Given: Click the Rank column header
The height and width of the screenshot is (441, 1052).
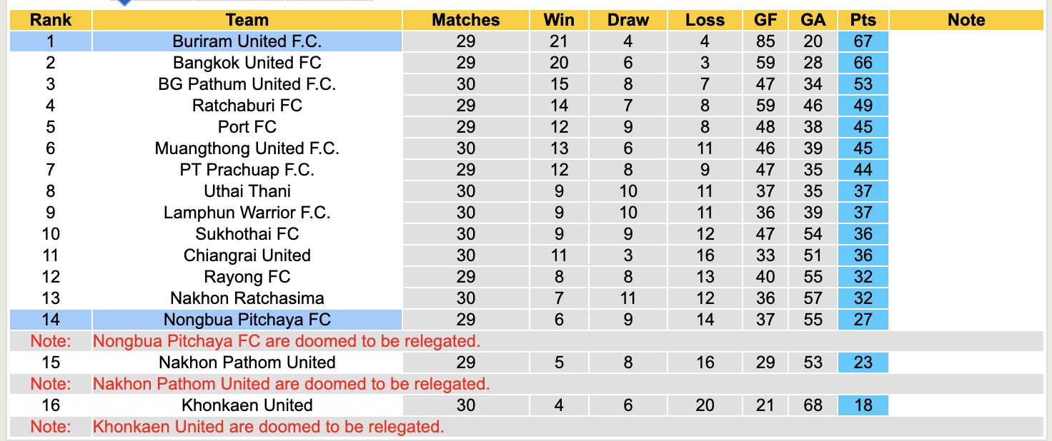Looking at the screenshot, I should click(x=50, y=20).
